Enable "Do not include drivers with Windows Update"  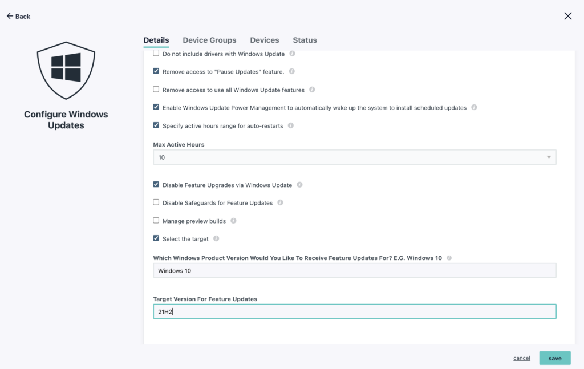point(156,54)
